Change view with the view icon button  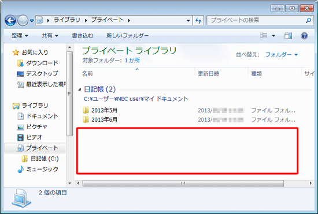(x=264, y=36)
